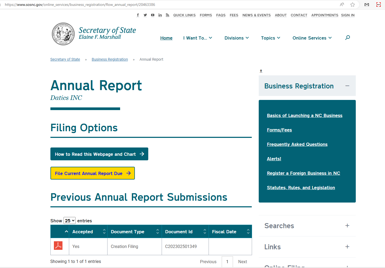Sort table by Fiscal Date column
The height and width of the screenshot is (268, 385).
230,232
